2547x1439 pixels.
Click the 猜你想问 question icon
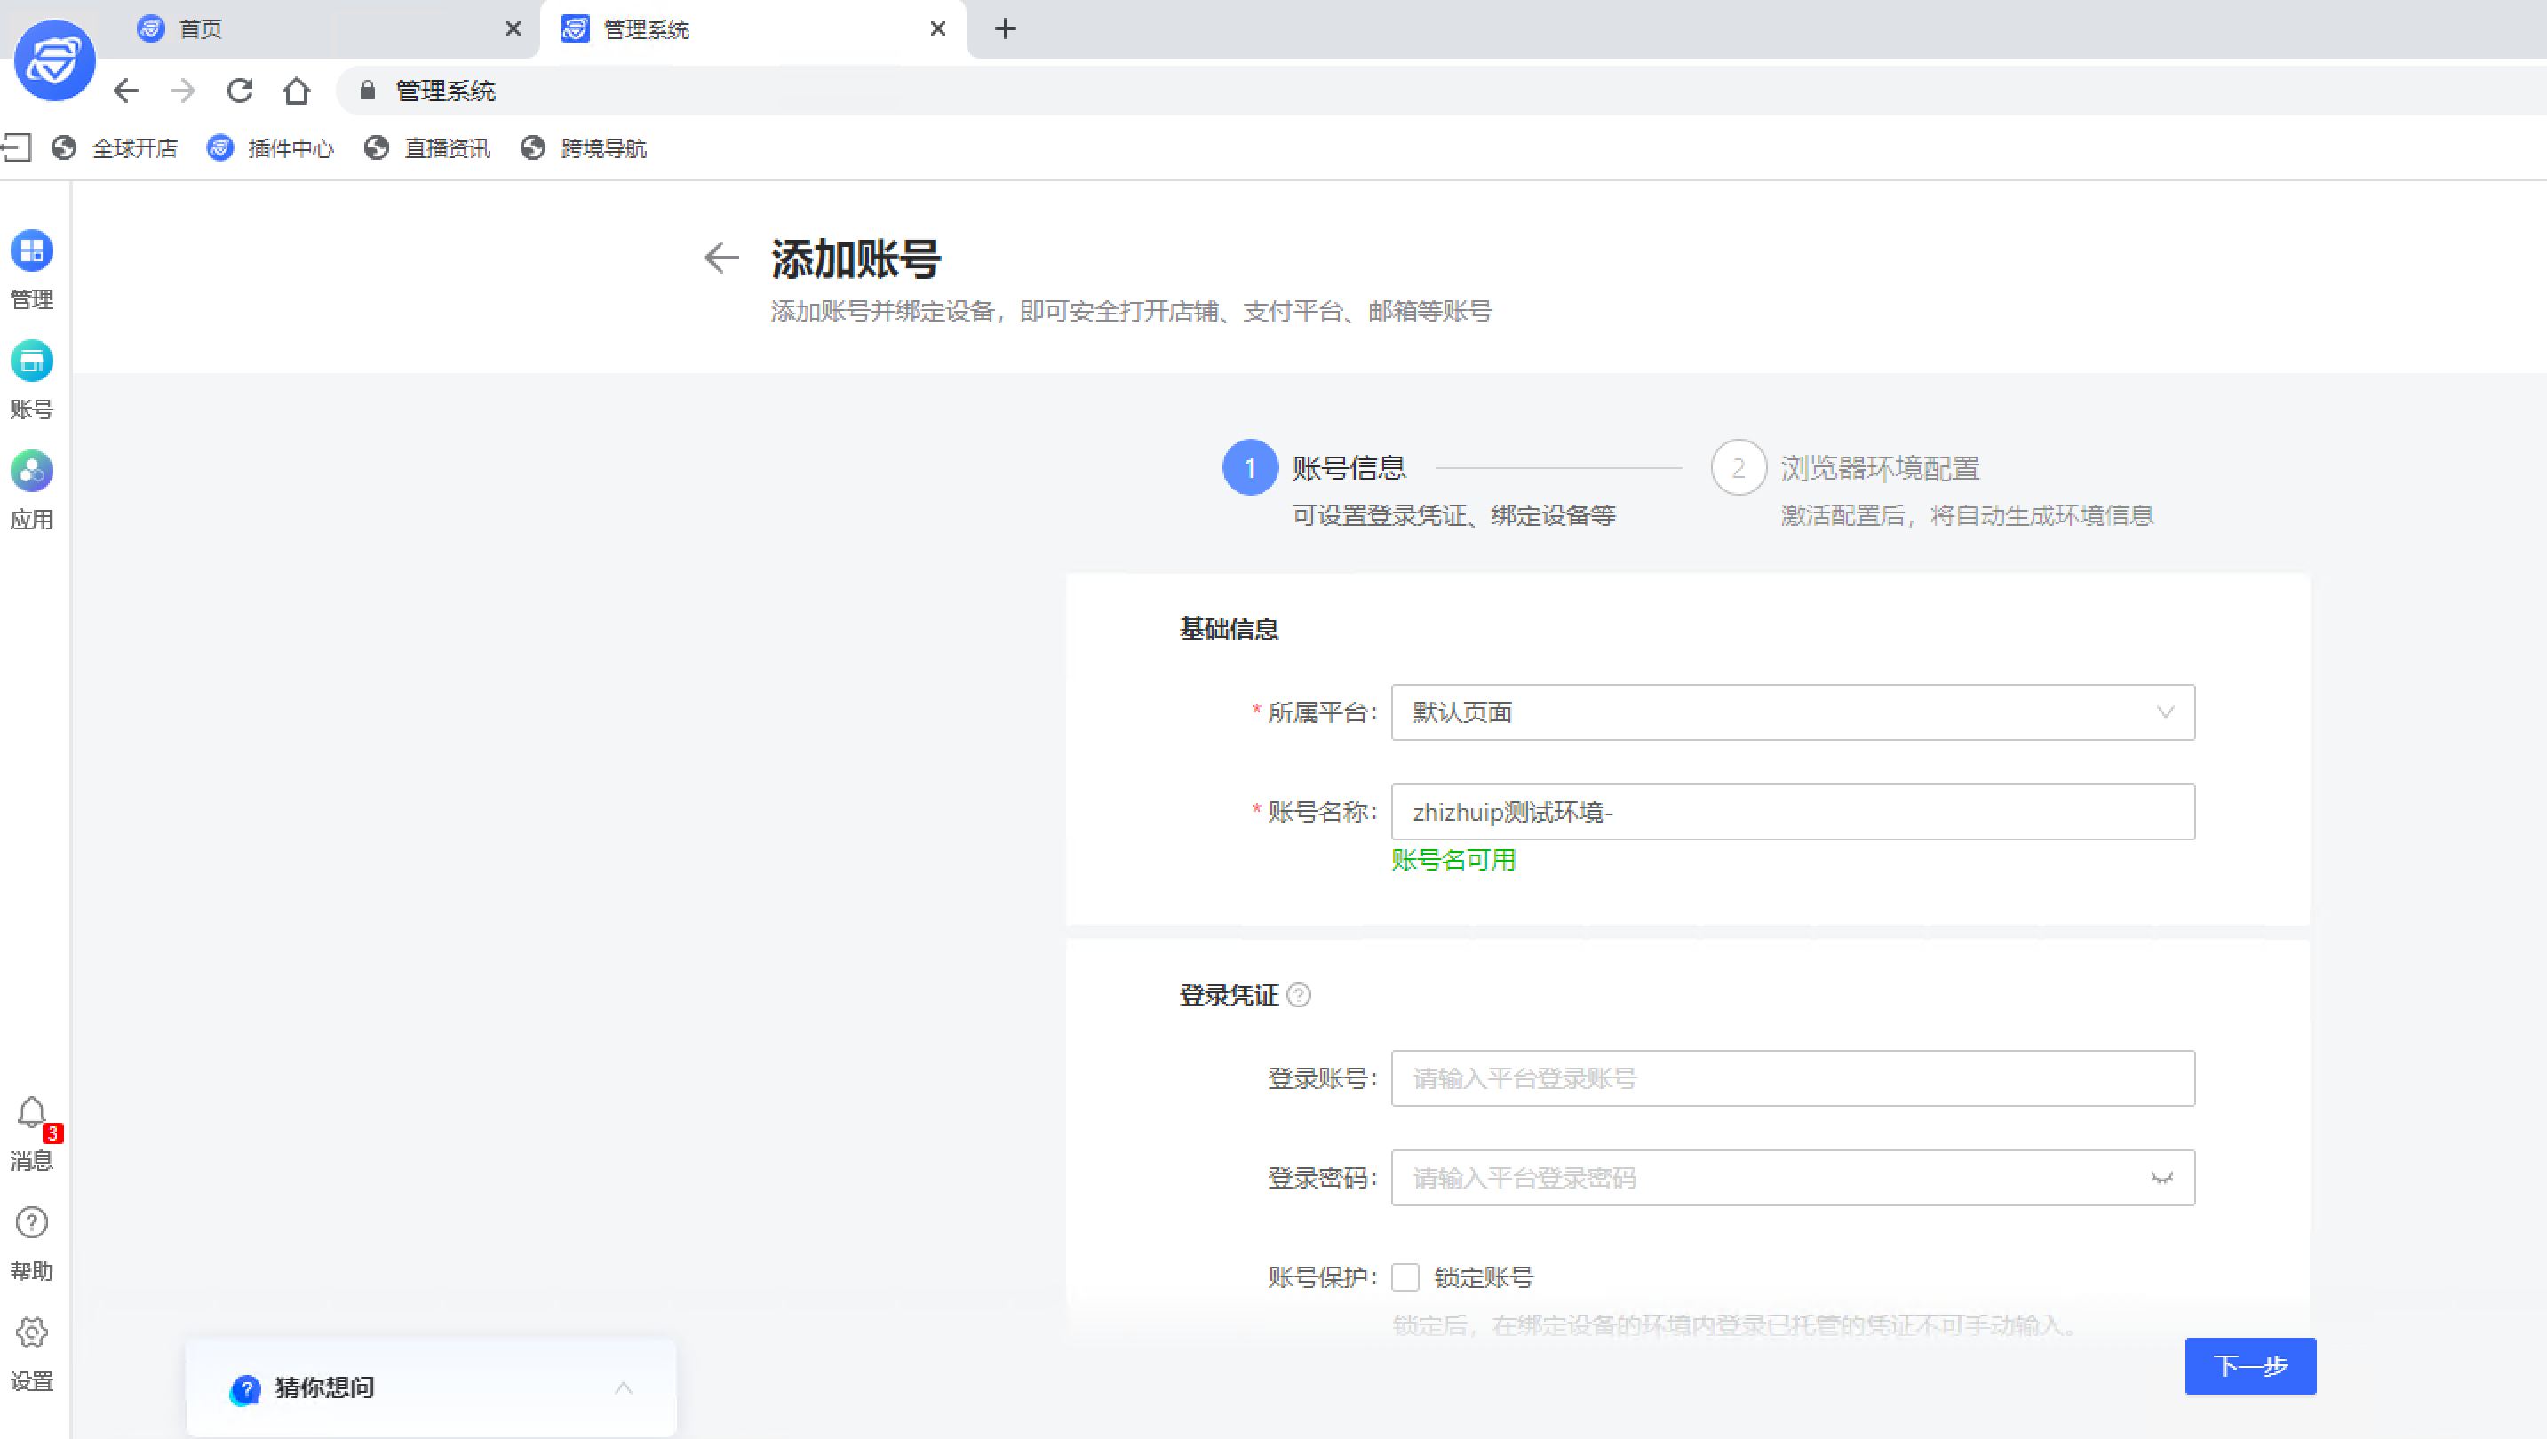244,1388
